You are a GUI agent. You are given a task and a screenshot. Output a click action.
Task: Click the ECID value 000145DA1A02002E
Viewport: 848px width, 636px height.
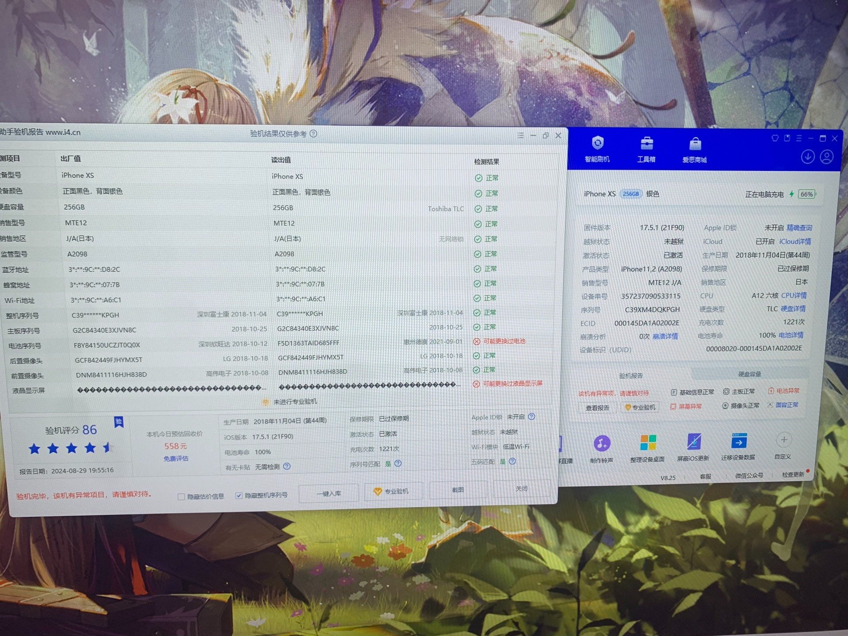point(647,323)
